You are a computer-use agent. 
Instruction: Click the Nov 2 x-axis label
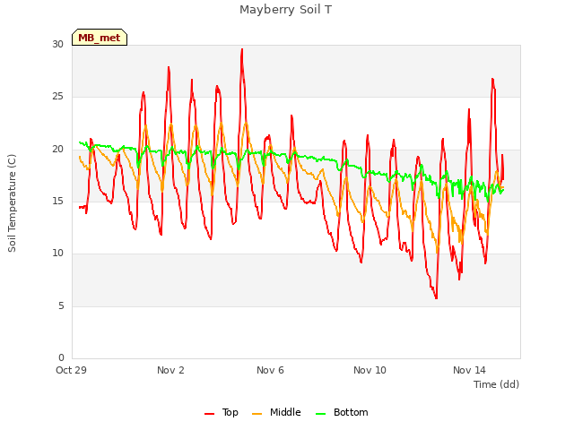[x=170, y=370]
